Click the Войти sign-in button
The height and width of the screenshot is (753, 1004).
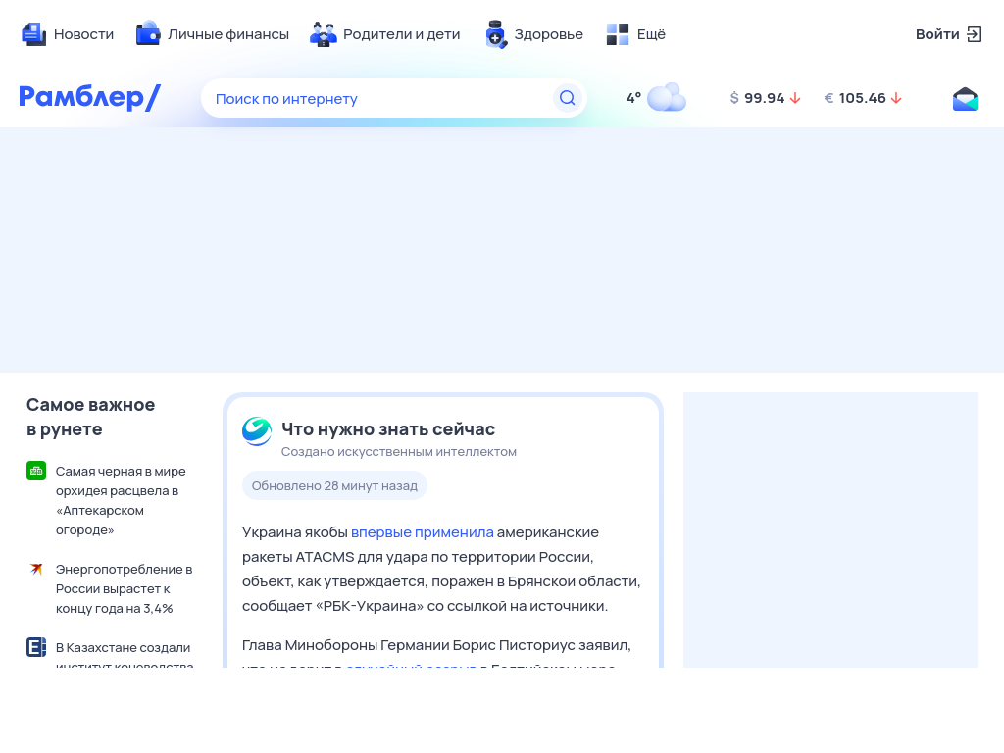point(948,34)
